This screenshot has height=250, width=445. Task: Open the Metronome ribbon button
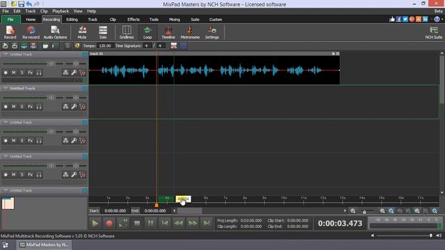point(190,33)
